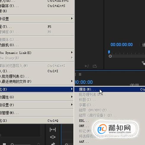Click the blue playhead marker in monitor ruler

coord(109,52)
